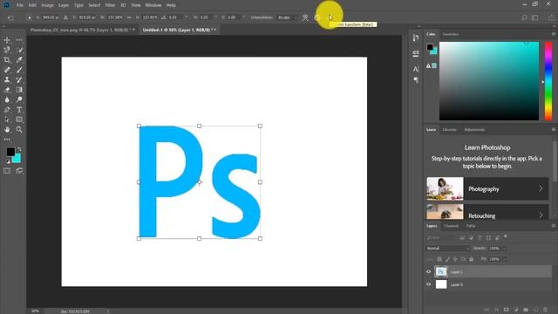Open the Filter menu
This screenshot has width=558, height=314.
tap(110, 5)
